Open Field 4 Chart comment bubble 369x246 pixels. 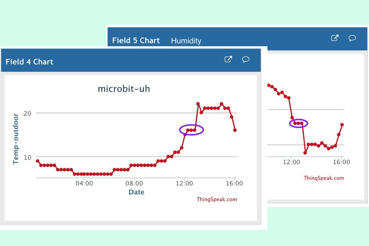pyautogui.click(x=246, y=59)
